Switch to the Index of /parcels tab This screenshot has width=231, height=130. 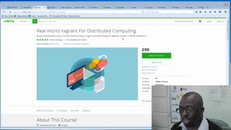[66, 8]
